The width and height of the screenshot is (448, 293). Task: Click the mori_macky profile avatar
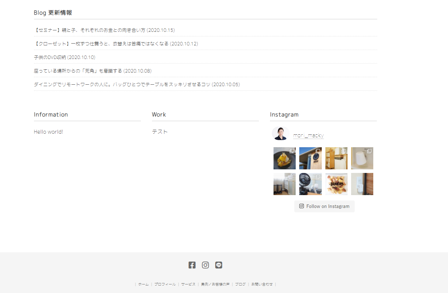[280, 133]
